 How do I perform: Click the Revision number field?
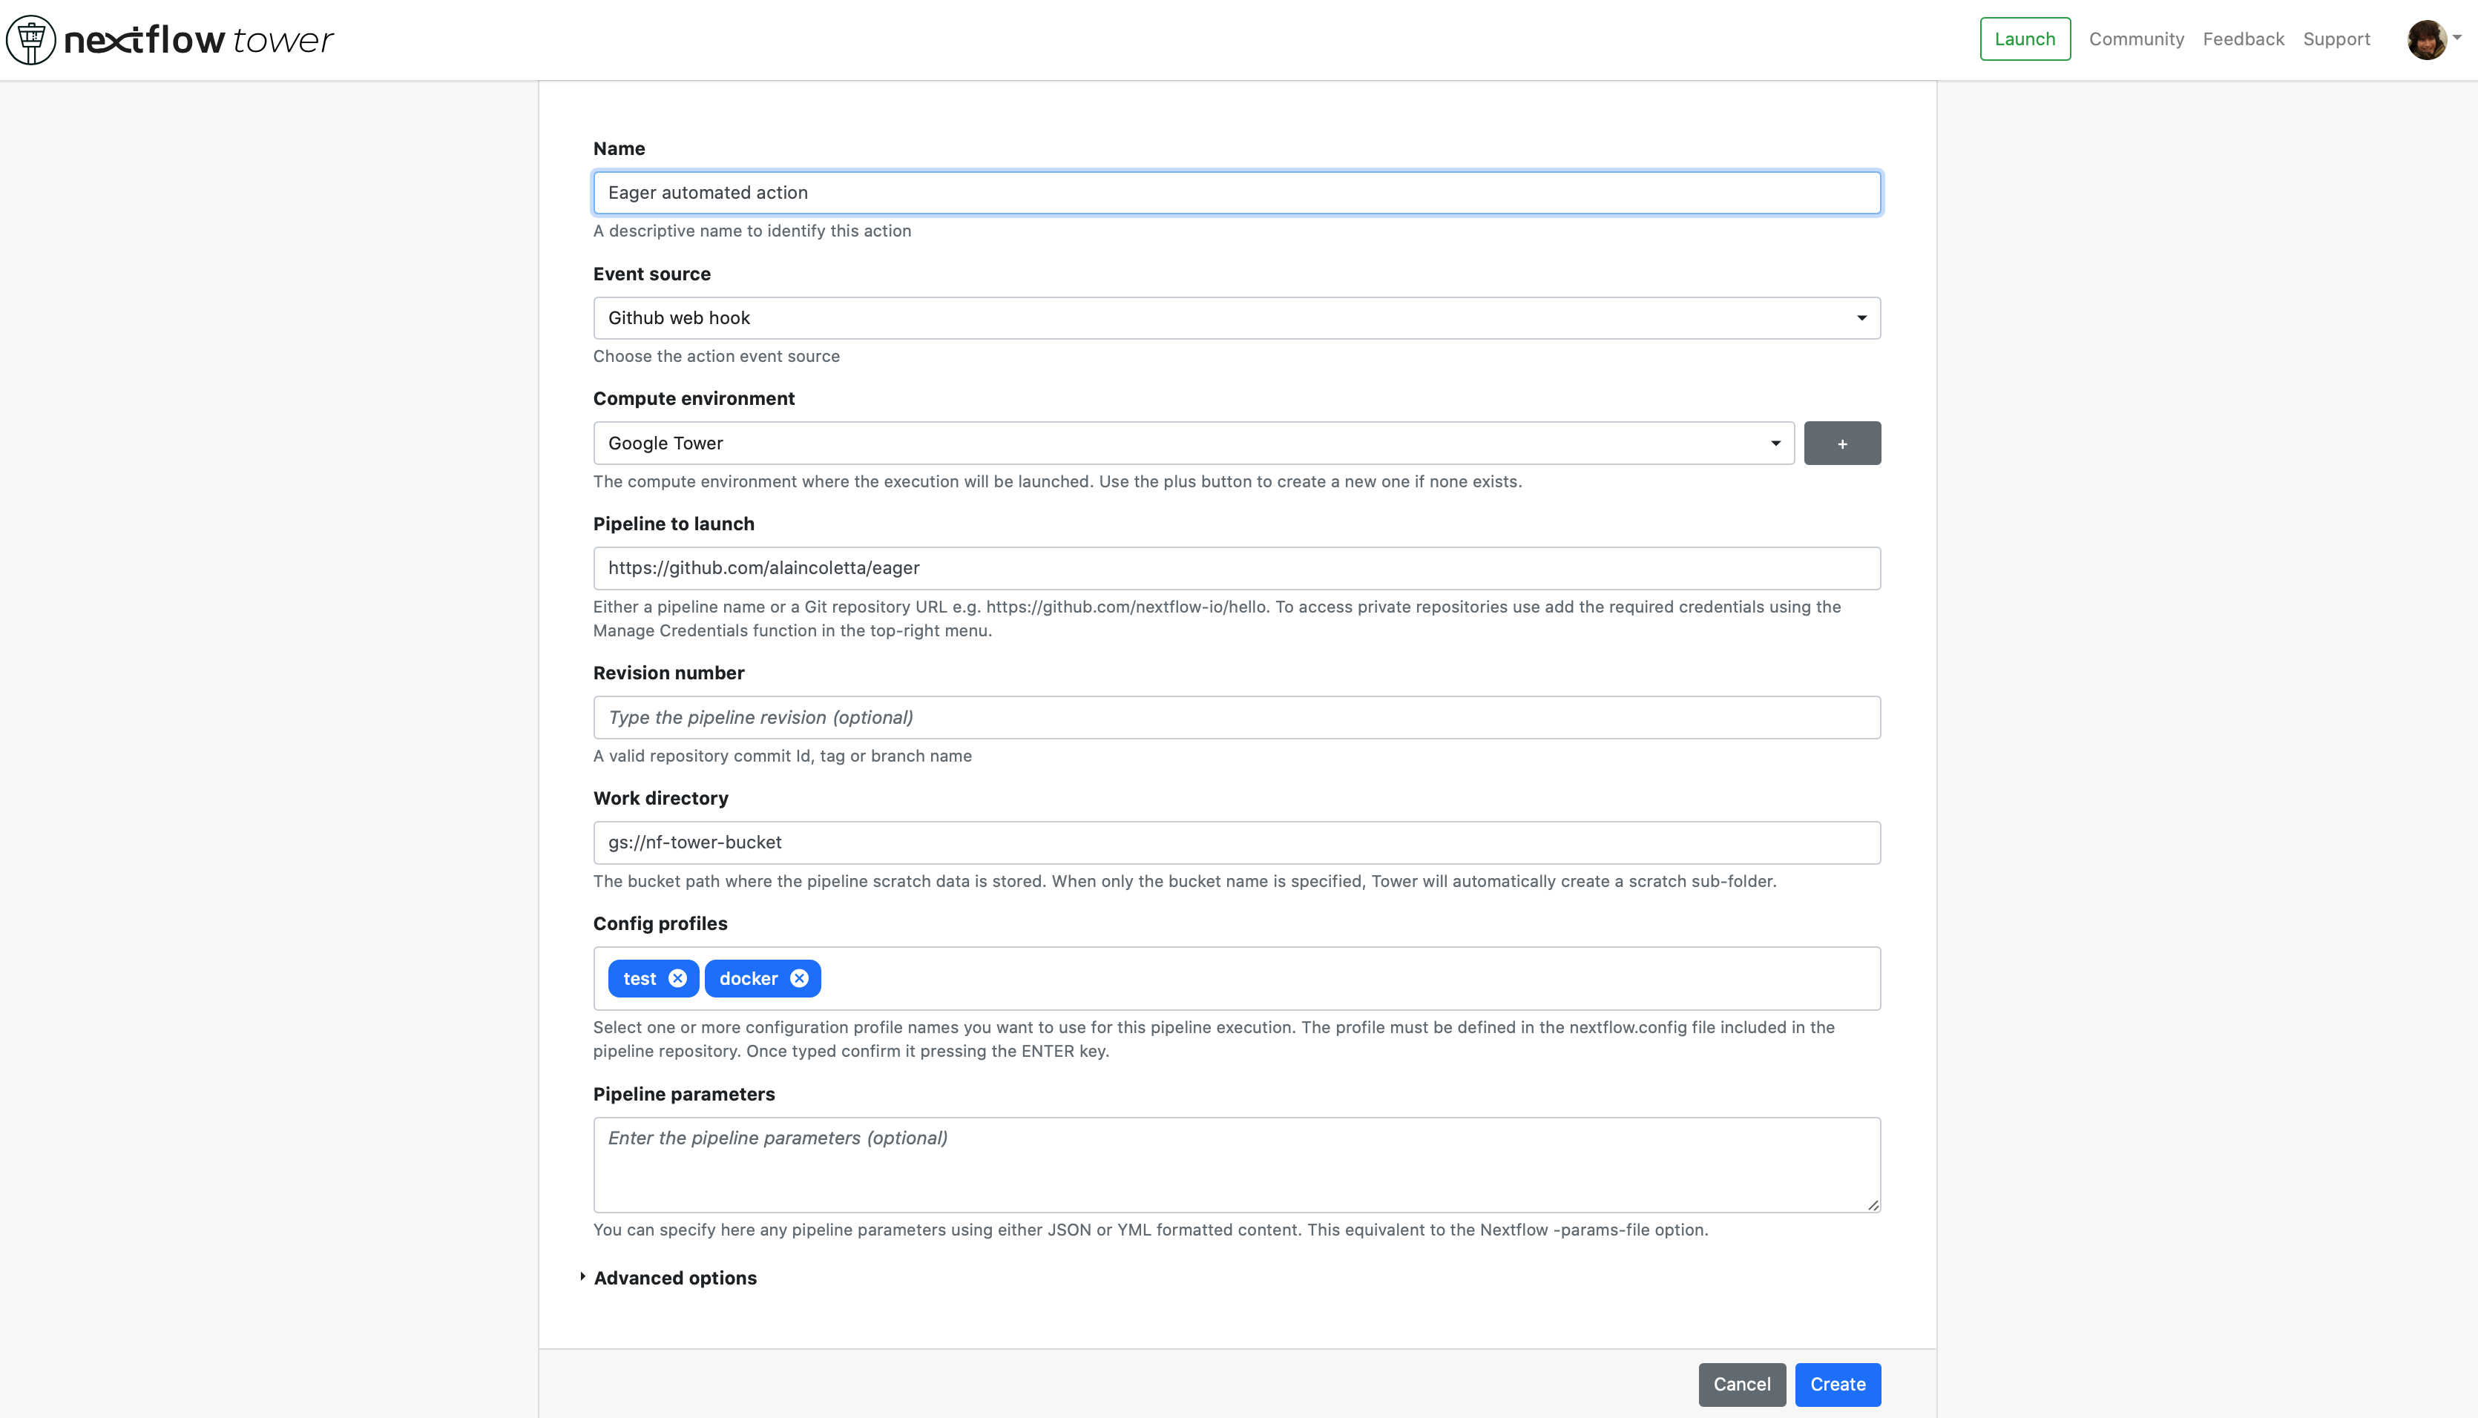[1237, 718]
